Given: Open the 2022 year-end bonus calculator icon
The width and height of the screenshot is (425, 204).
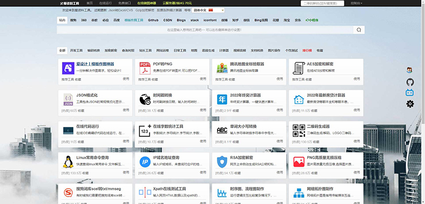Looking at the screenshot, I should (222, 99).
